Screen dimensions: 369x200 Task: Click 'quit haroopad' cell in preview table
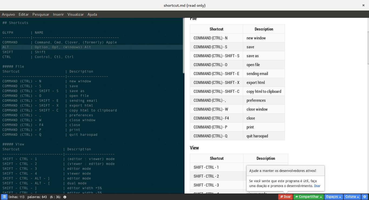click(257, 136)
